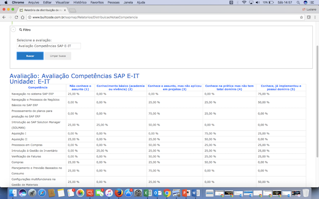Open the Histórico menu
319x199 pixels.
tap(80, 2)
